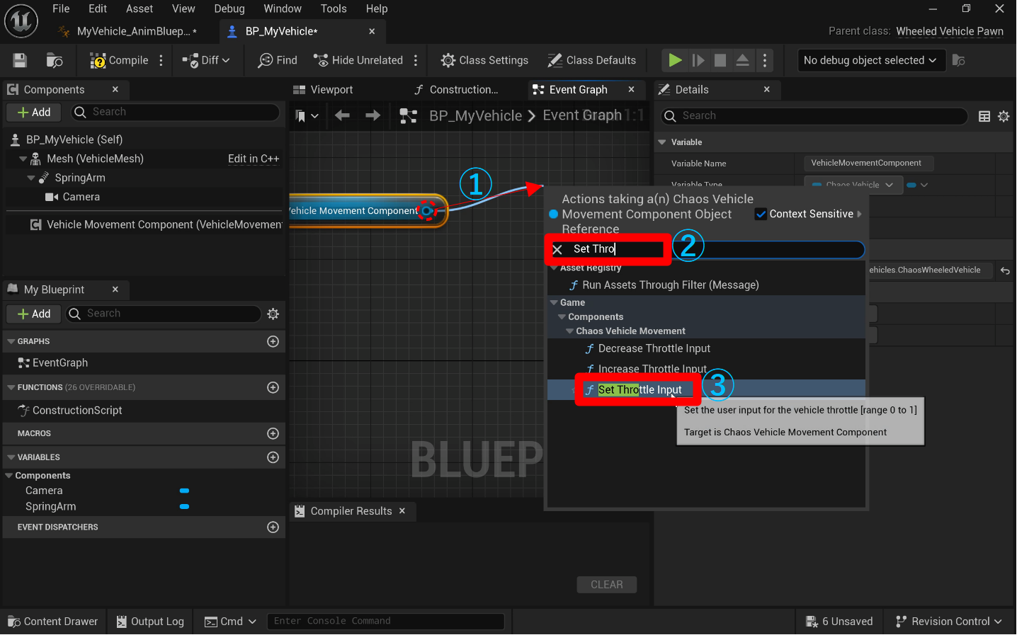Viewport: 1017px width, 635px height.
Task: Select Set Throttle Input action
Action: [640, 390]
